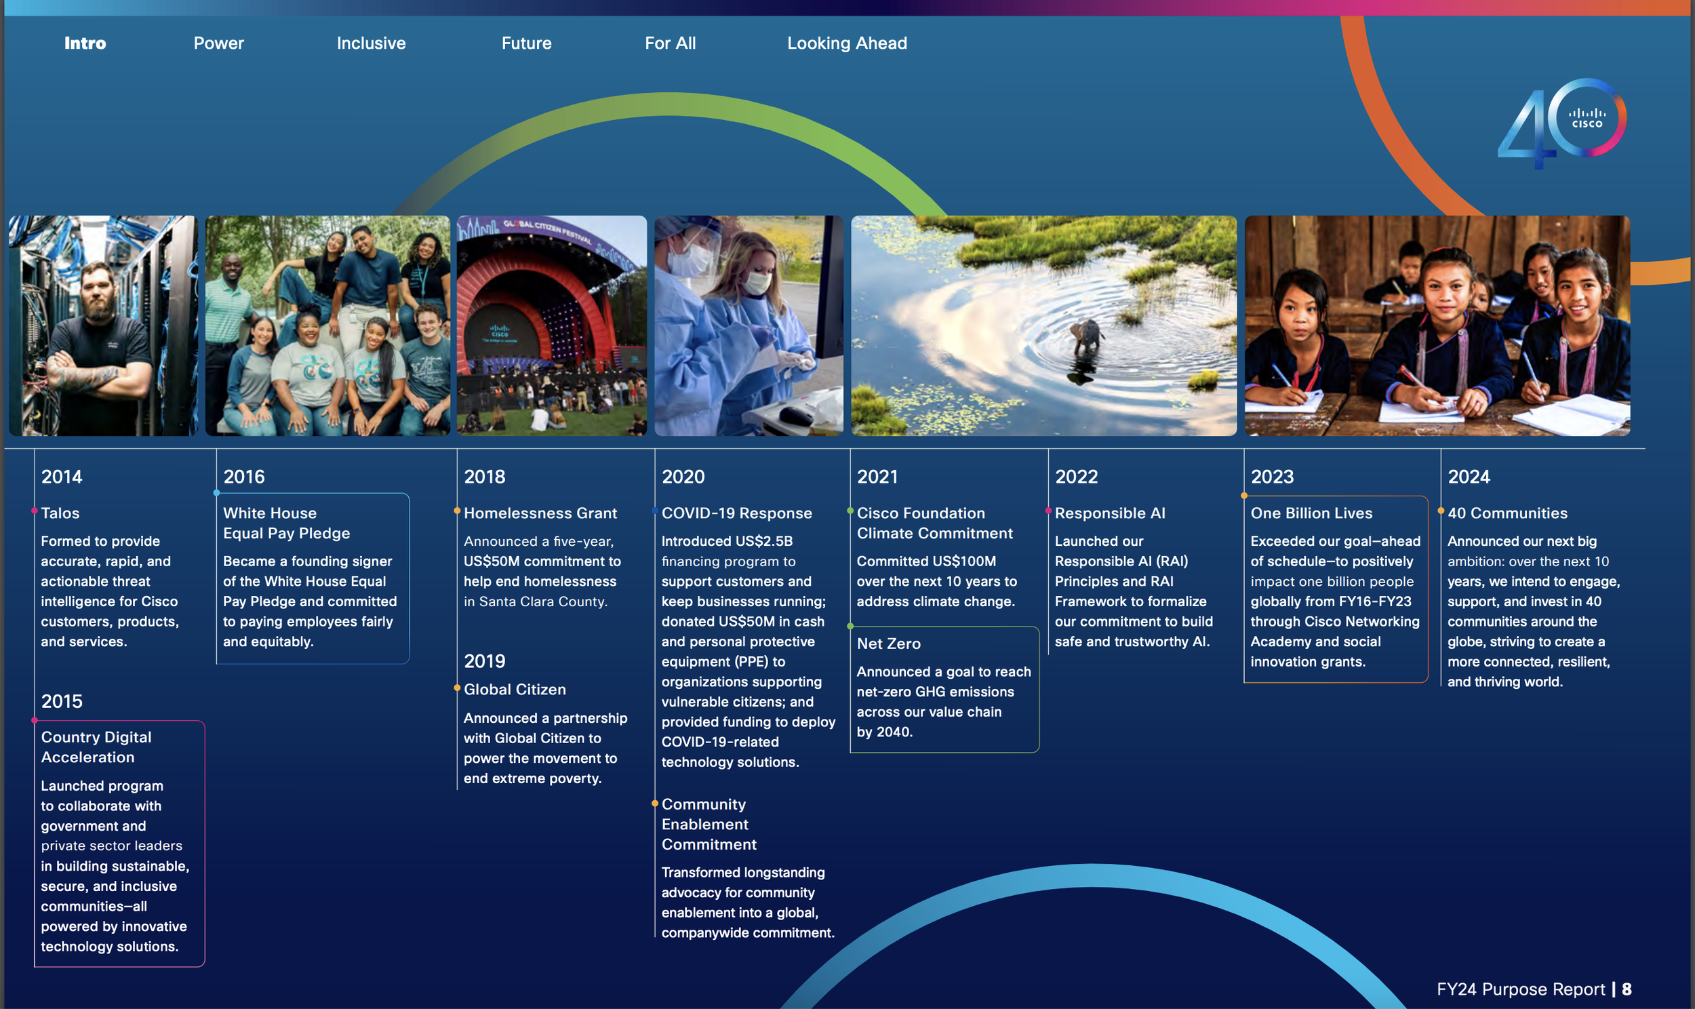This screenshot has width=1695, height=1009.
Task: Click the students writing at desks photo
Action: 1437,325
